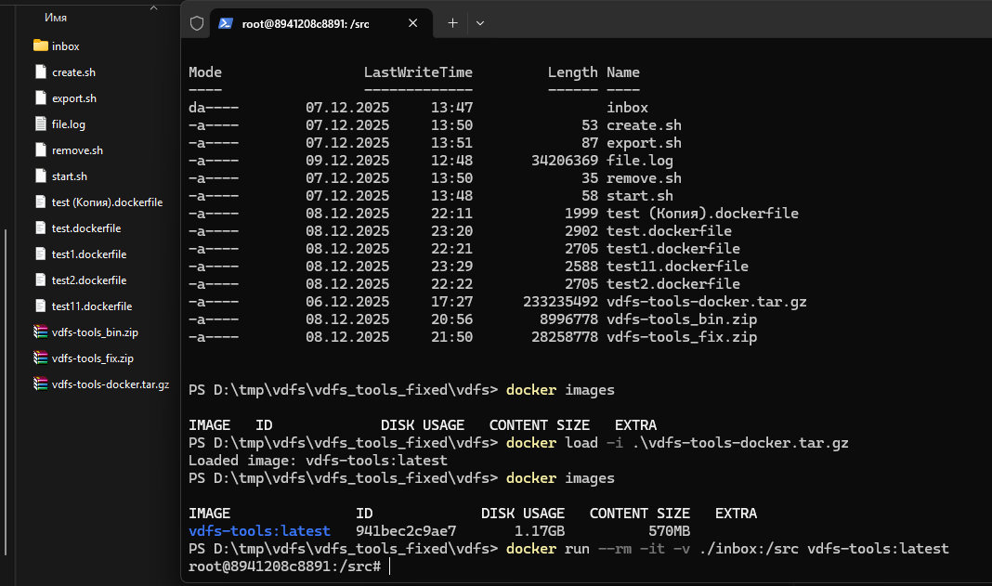This screenshot has width=992, height=586.
Task: Select start.sh name in file list
Action: tap(70, 176)
